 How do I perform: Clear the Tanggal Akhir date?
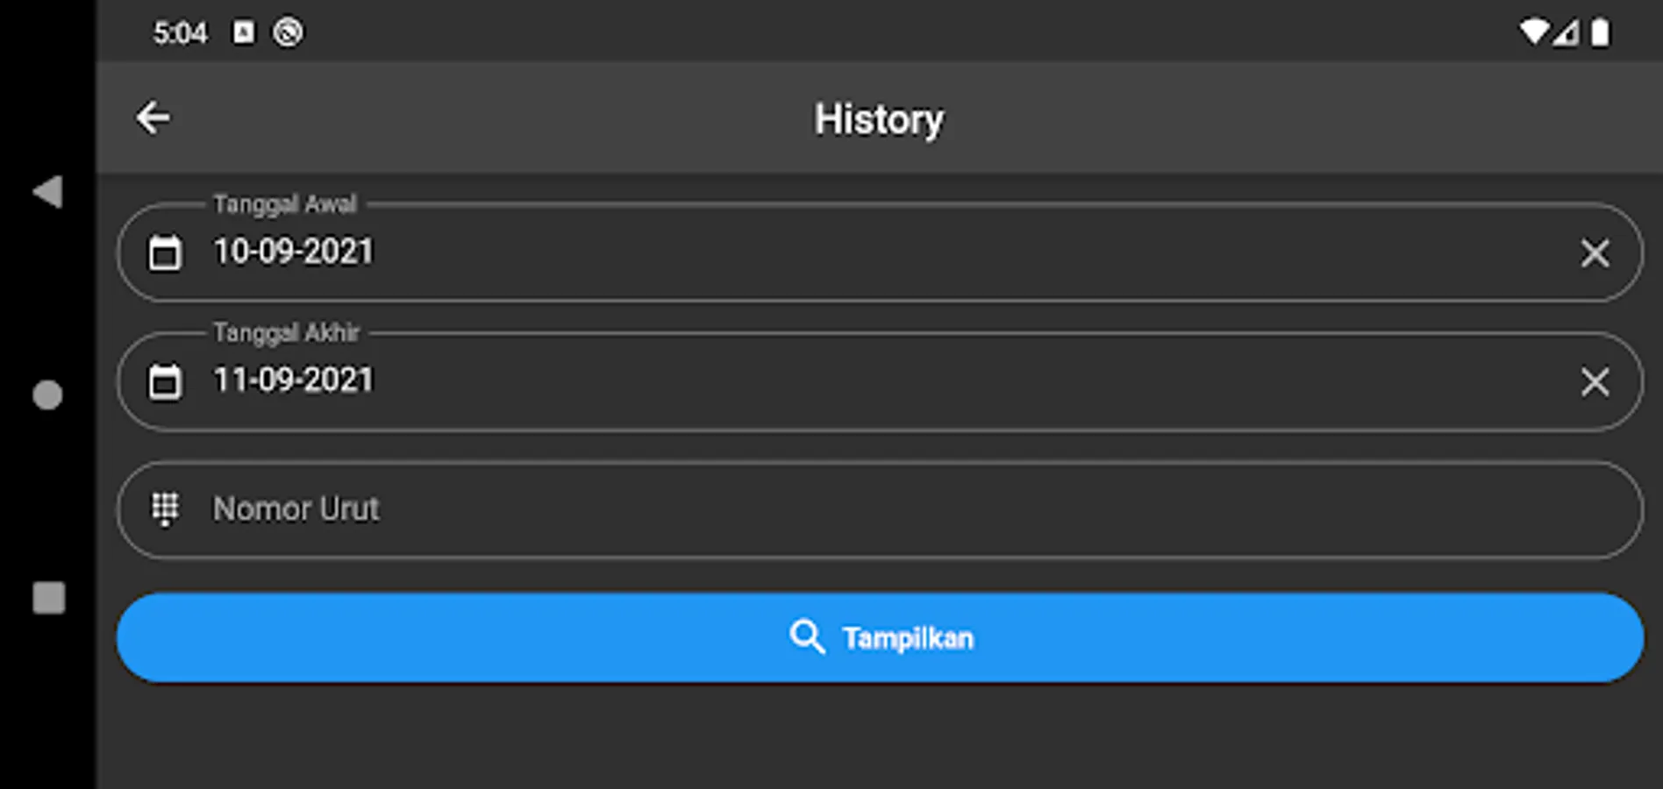click(x=1595, y=381)
